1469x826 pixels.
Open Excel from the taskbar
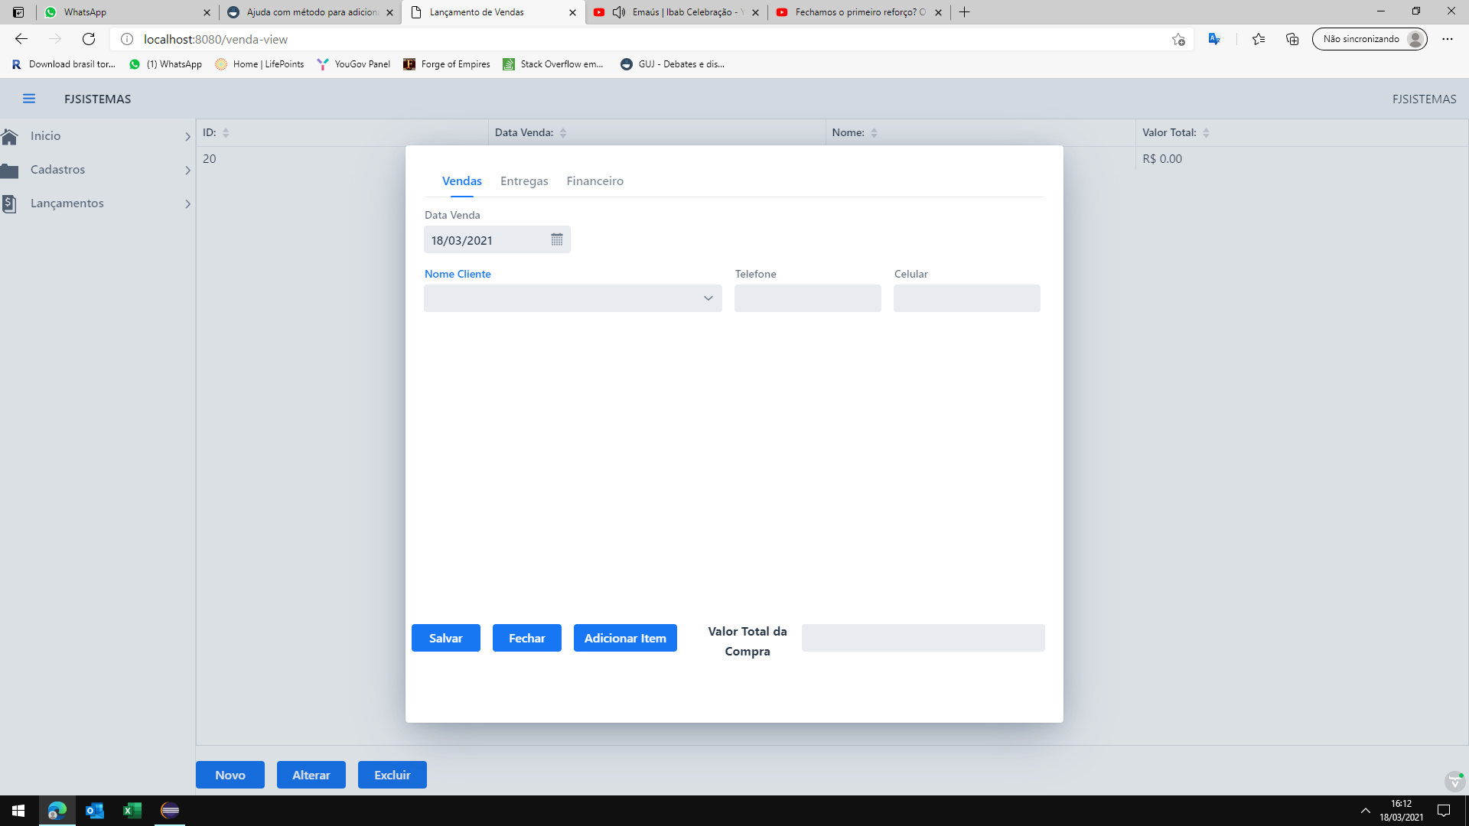132,811
